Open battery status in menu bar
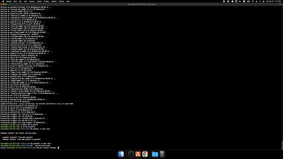The width and height of the screenshot is (283, 159). (x=249, y=1)
